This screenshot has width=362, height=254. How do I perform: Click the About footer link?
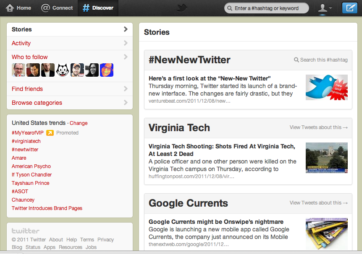point(56,240)
